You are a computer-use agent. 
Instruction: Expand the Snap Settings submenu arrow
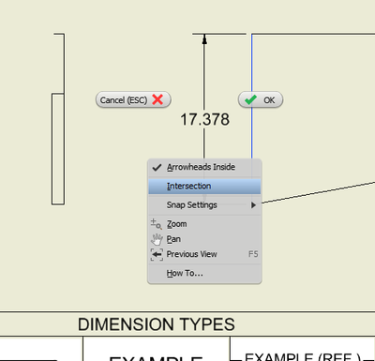click(x=253, y=205)
